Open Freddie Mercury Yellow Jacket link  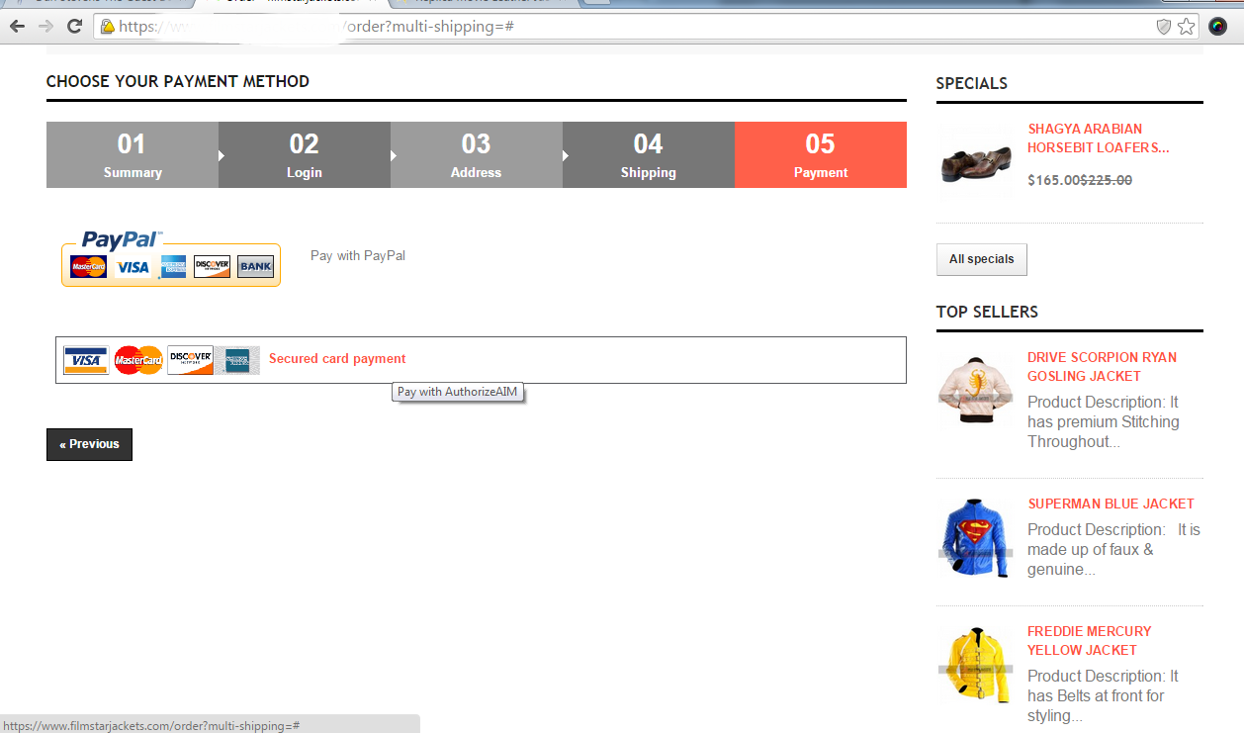[x=1089, y=640]
